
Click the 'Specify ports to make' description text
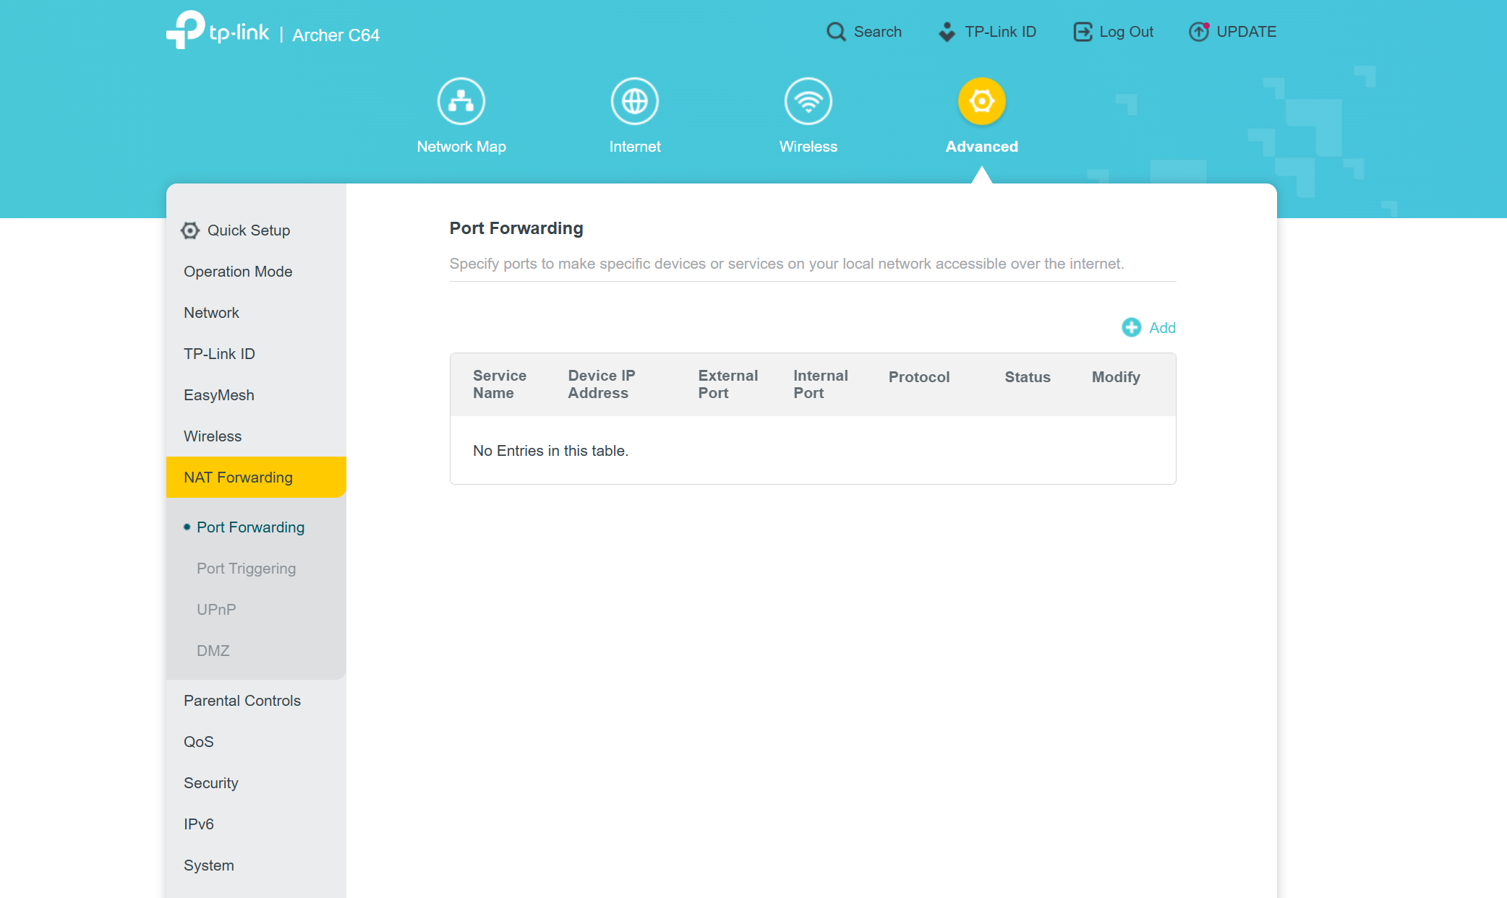pyautogui.click(x=787, y=264)
